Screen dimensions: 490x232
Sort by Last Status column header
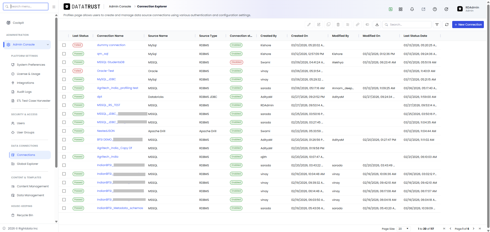pyautogui.click(x=80, y=36)
